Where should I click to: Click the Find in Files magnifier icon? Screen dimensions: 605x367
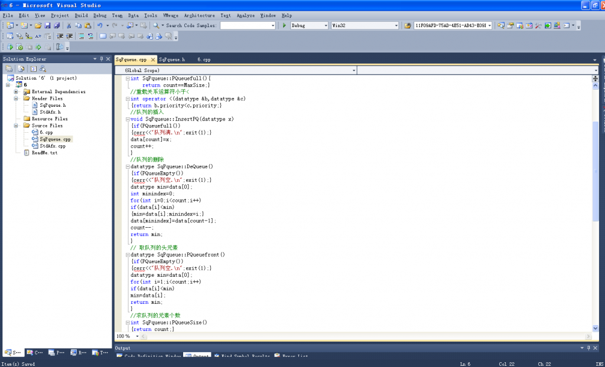pos(156,25)
